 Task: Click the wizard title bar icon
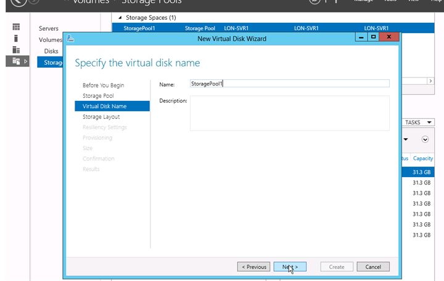(x=71, y=38)
